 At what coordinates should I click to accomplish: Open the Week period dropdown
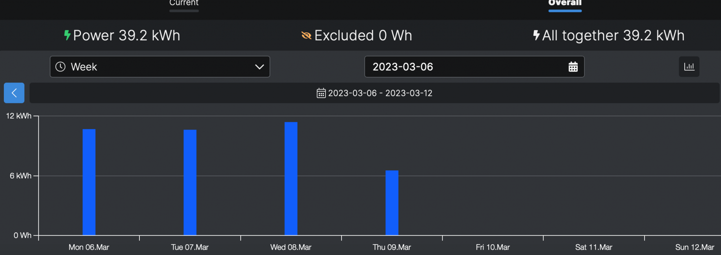coord(160,67)
